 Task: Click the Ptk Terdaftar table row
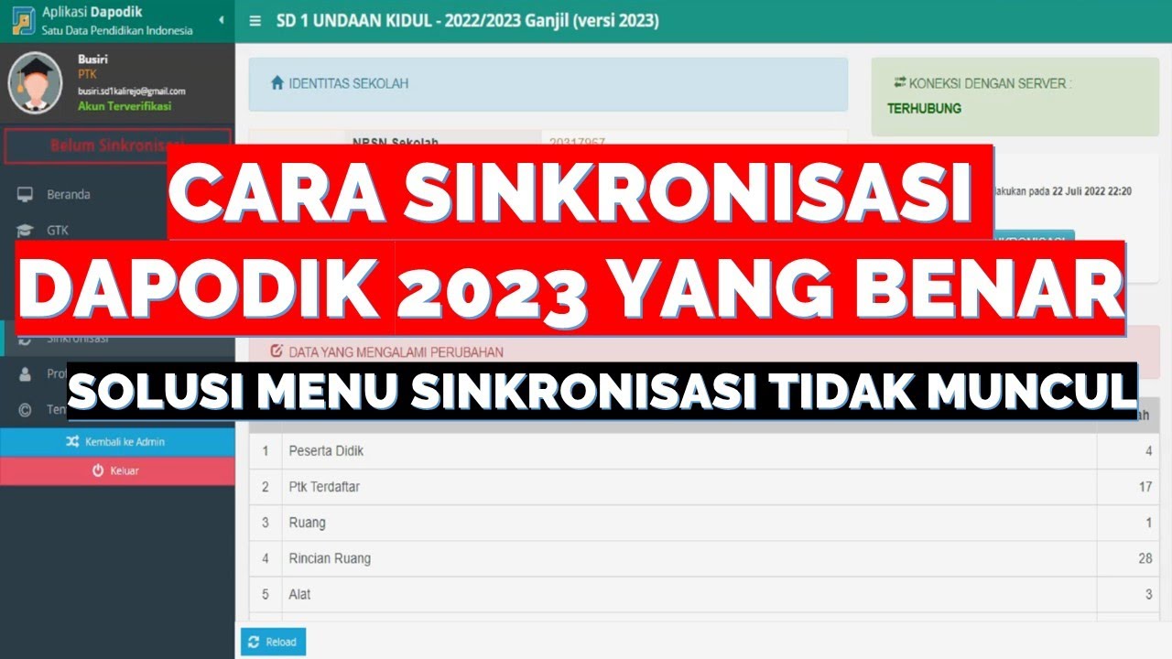704,487
